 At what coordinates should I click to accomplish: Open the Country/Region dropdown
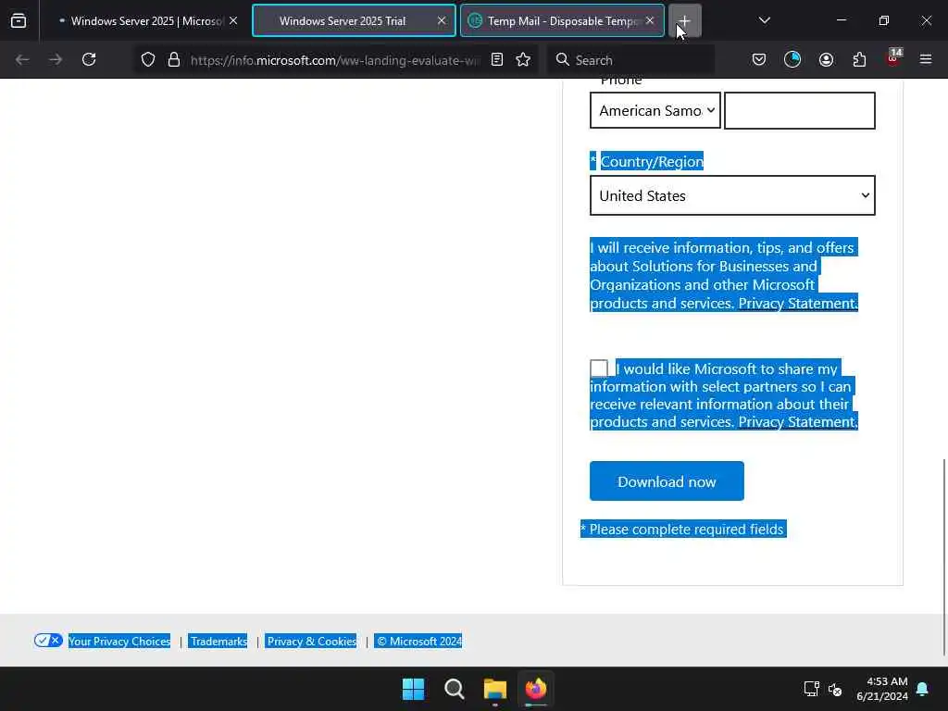point(732,195)
